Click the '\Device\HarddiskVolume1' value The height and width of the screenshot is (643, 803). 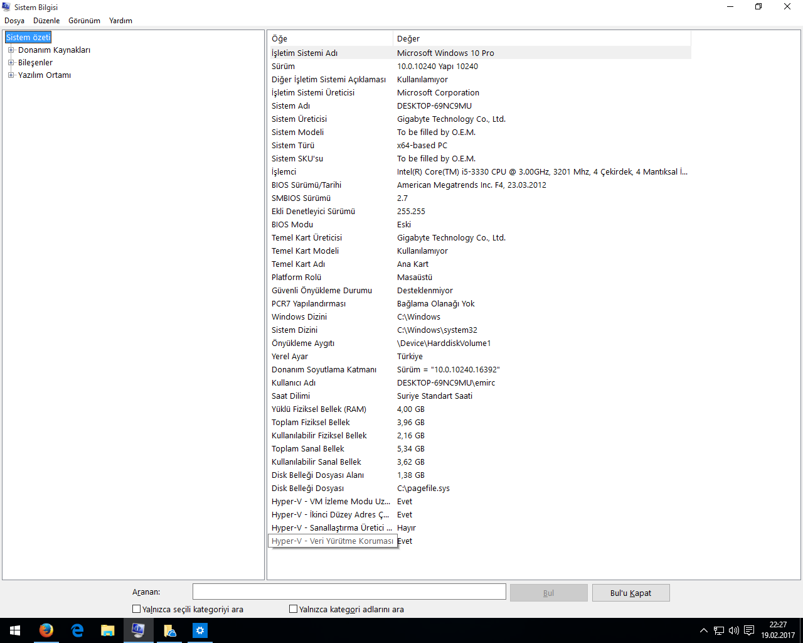tap(444, 343)
